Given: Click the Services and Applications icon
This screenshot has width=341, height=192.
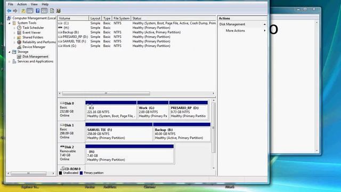Looking at the screenshot, I should point(14,61).
